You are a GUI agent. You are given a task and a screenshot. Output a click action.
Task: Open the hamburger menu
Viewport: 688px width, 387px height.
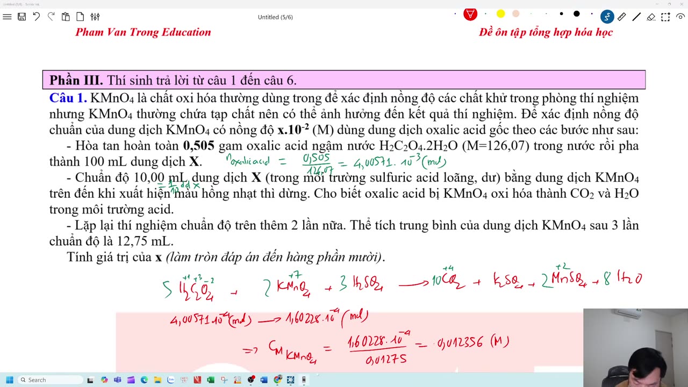coord(7,17)
